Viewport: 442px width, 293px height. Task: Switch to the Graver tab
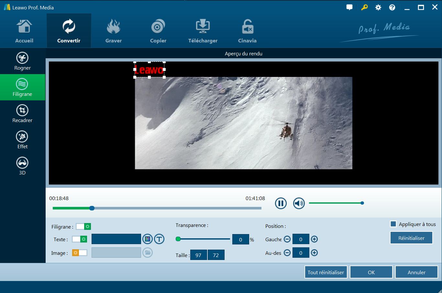(114, 31)
